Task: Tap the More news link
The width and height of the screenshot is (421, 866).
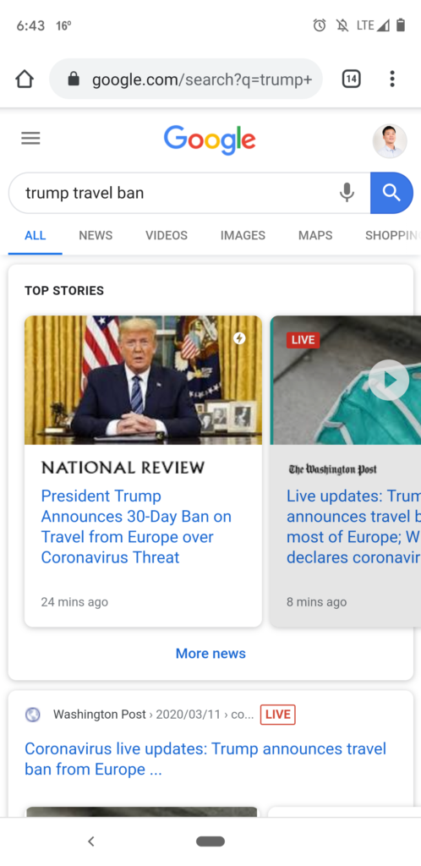Action: 210,654
